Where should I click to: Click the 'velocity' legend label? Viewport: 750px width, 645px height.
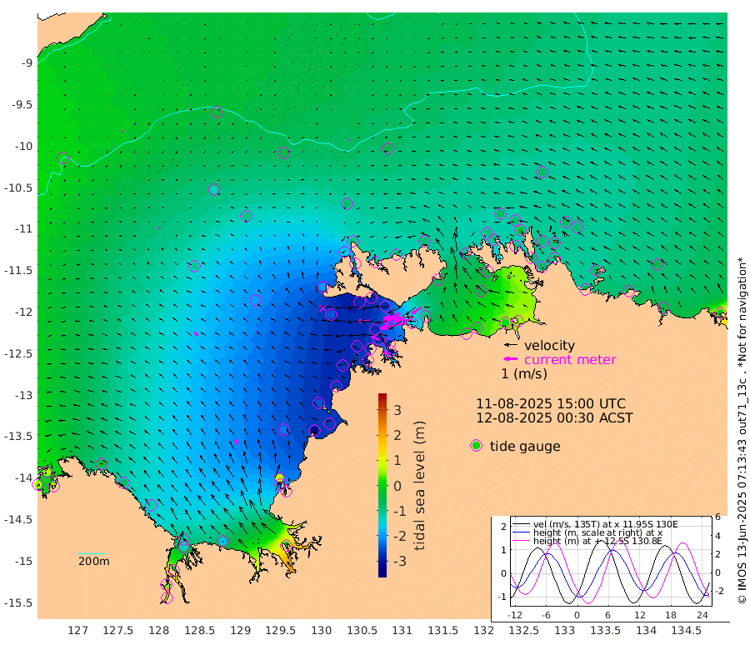click(x=550, y=345)
